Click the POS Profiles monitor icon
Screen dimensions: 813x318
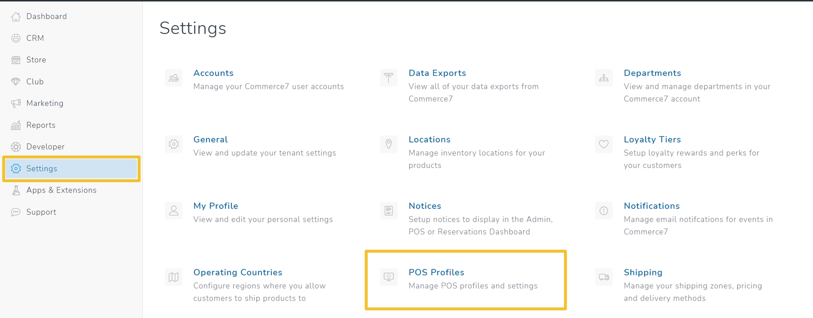389,277
